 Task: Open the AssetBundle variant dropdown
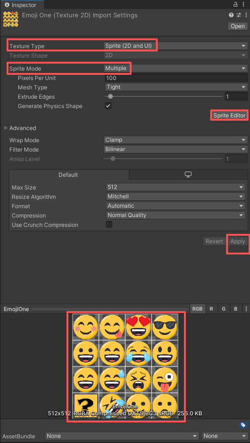pyautogui.click(x=225, y=436)
